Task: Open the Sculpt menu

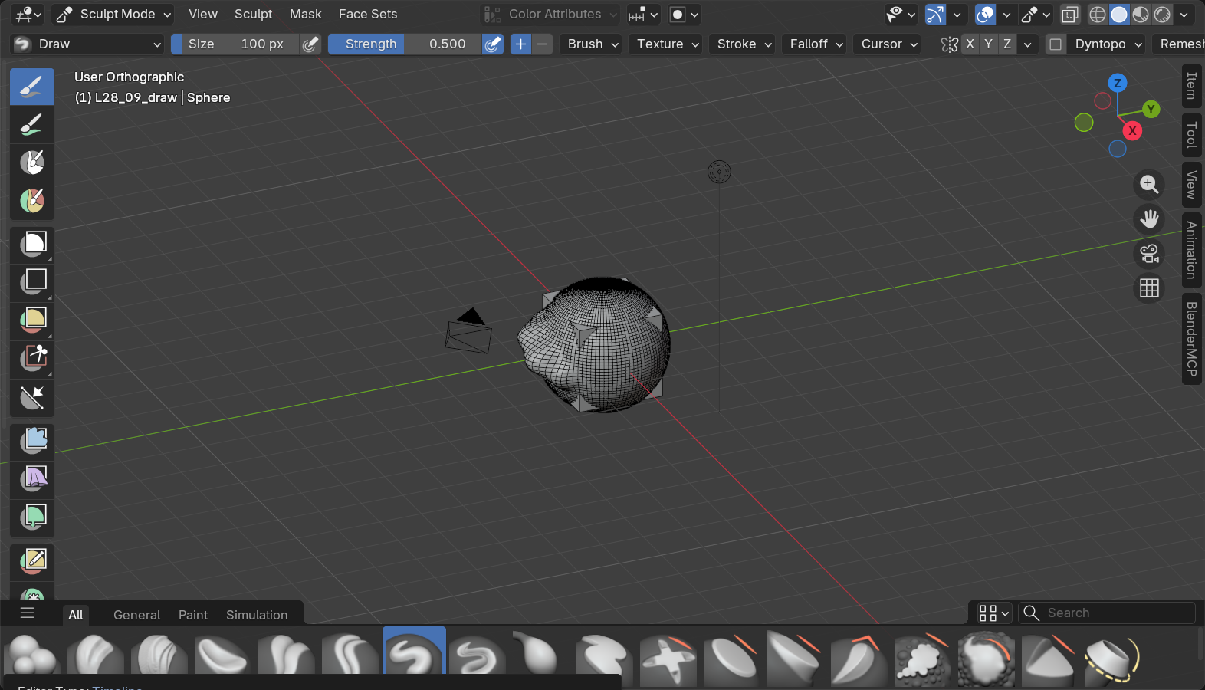Action: (x=253, y=14)
